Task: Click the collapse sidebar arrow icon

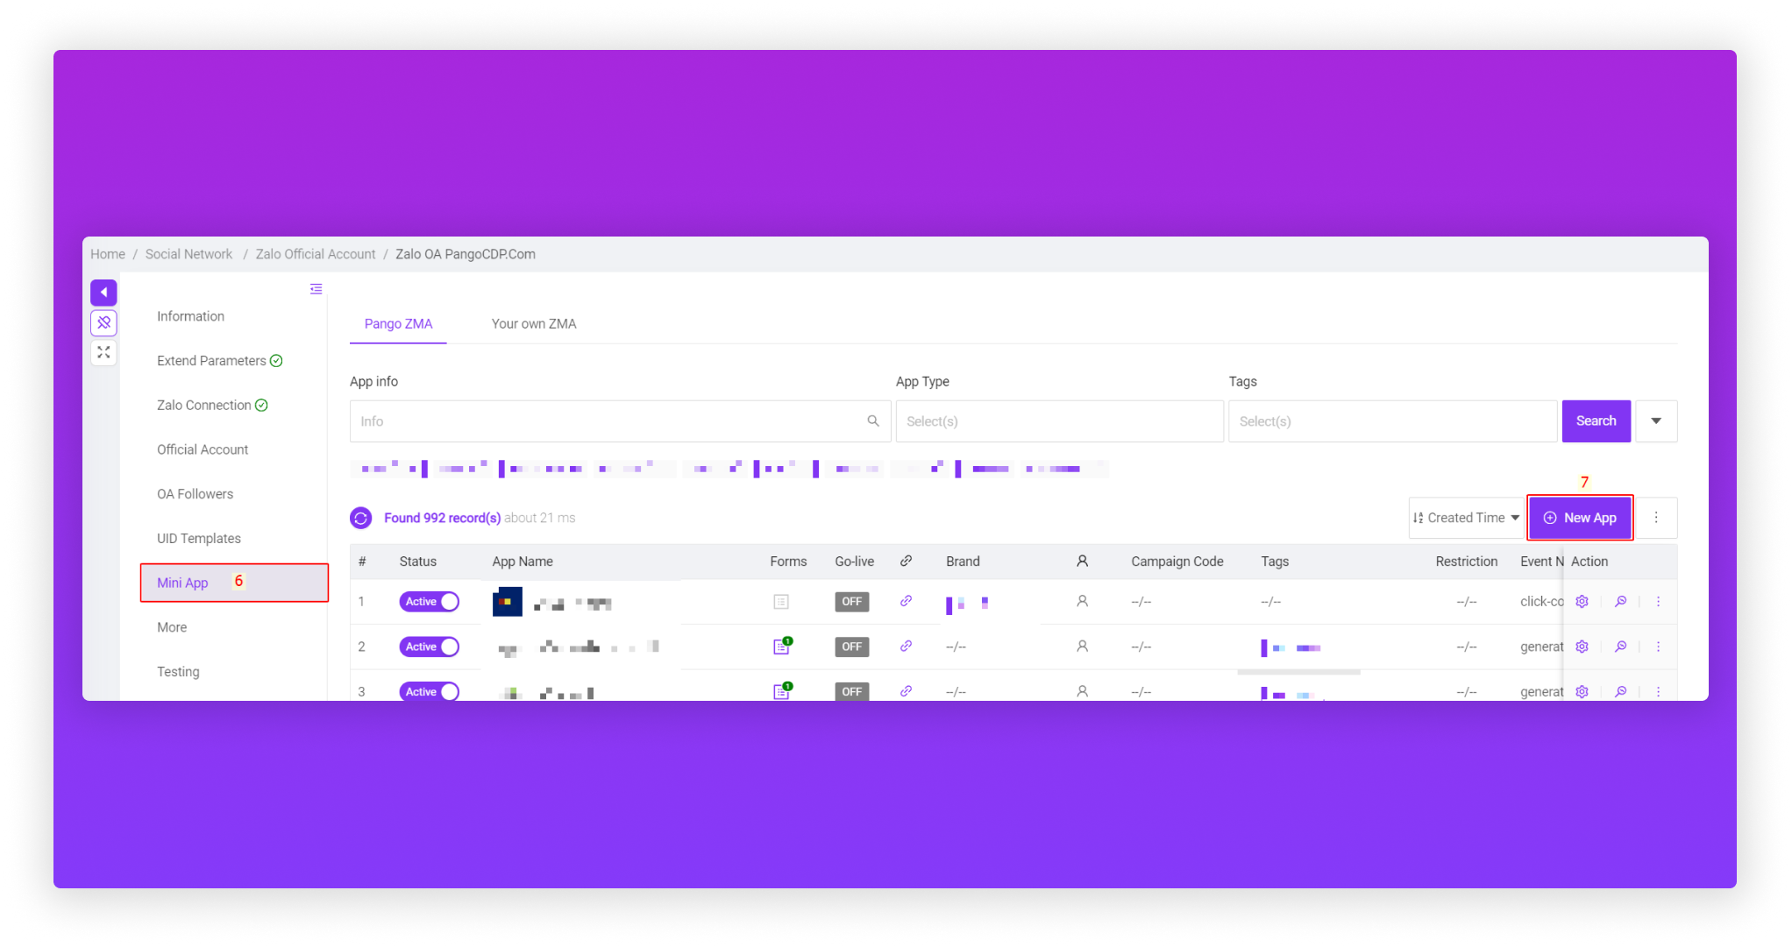Action: [x=103, y=293]
